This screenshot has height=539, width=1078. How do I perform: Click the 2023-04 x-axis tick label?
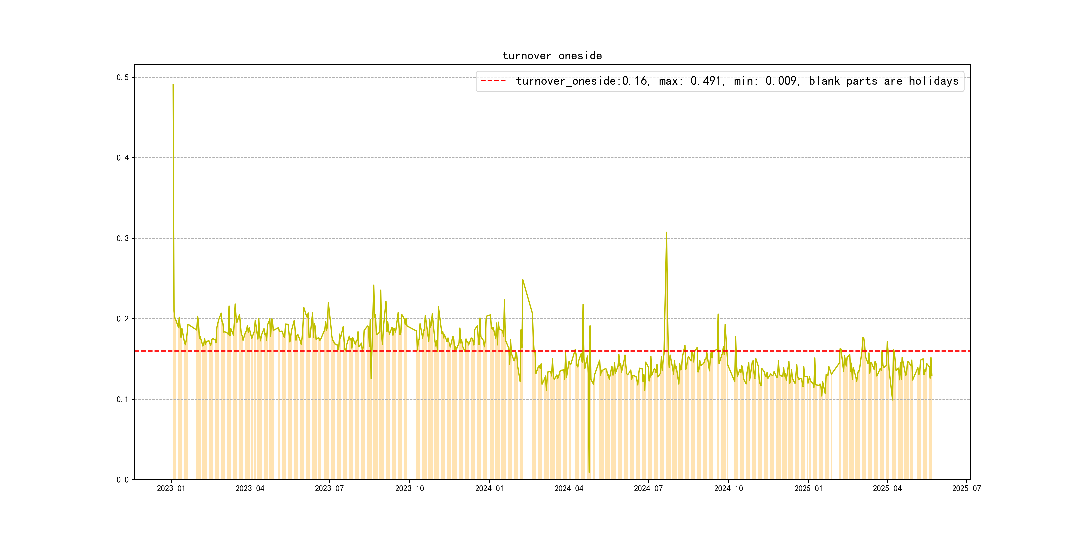250,488
